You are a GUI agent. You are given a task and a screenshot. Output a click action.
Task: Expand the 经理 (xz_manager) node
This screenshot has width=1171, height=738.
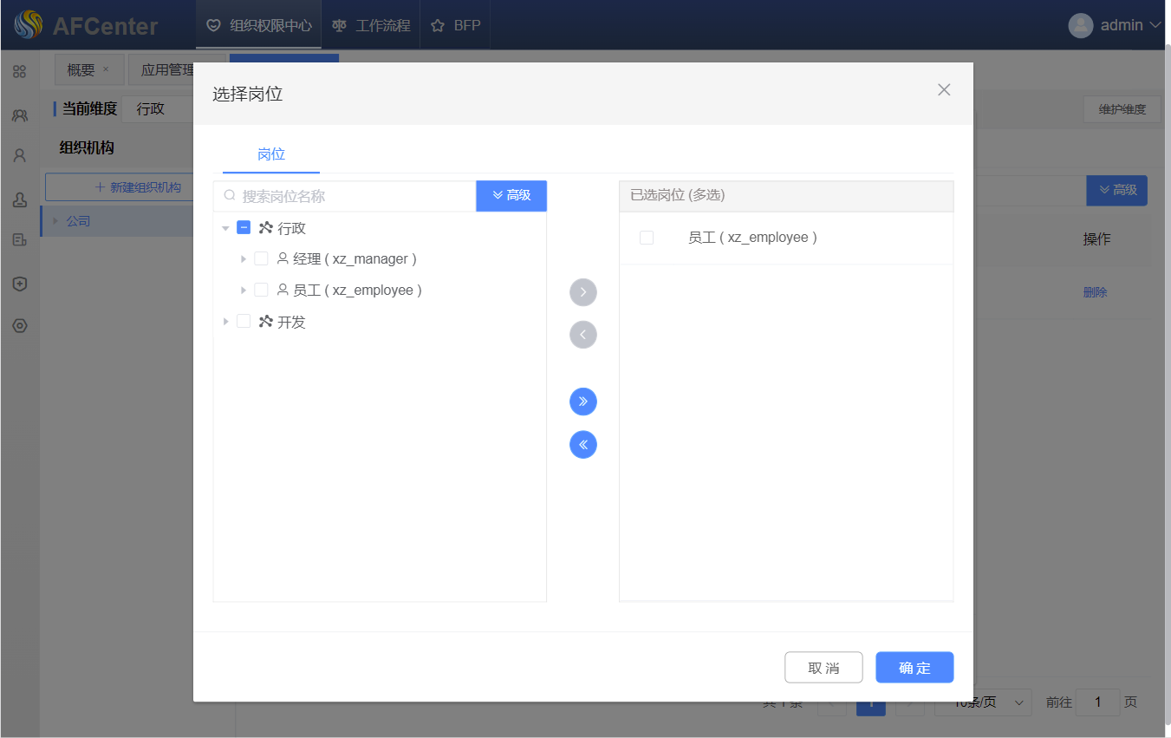pyautogui.click(x=244, y=259)
